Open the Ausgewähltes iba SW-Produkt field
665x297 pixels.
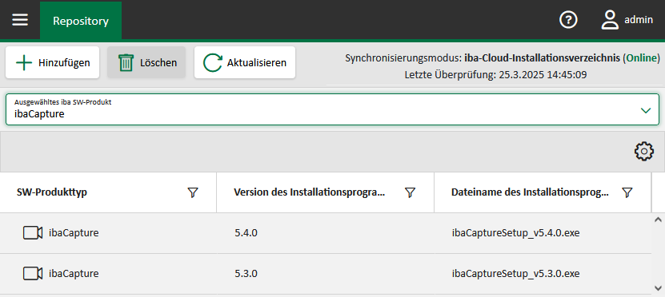point(333,109)
